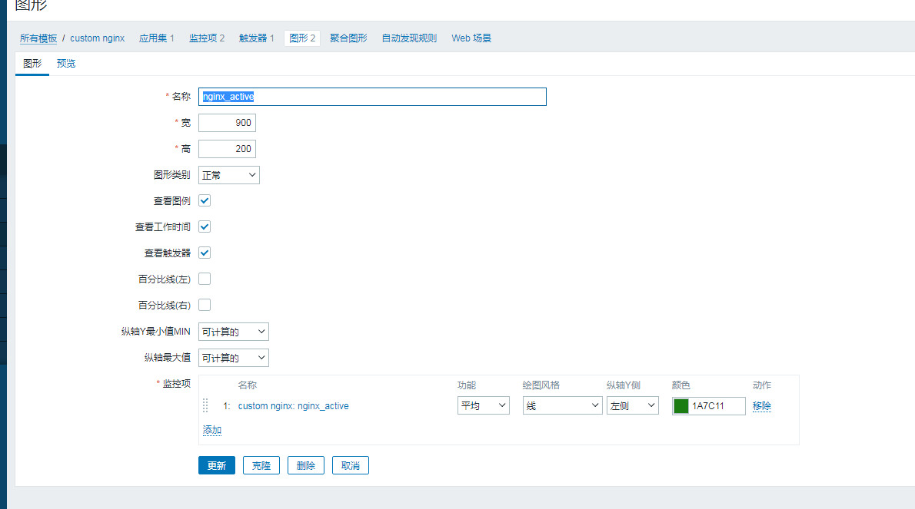The height and width of the screenshot is (509, 915).
Task: Toggle the 查看触发器 checkbox
Action: pos(205,253)
